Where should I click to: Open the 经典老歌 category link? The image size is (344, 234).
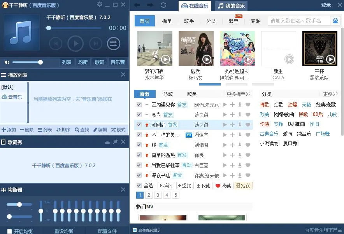[x=326, y=105]
